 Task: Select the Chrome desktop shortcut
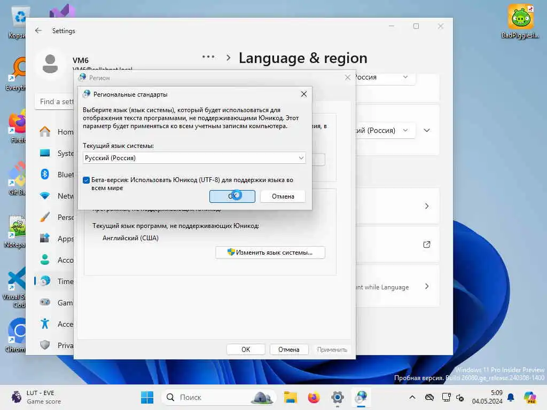coord(15,335)
